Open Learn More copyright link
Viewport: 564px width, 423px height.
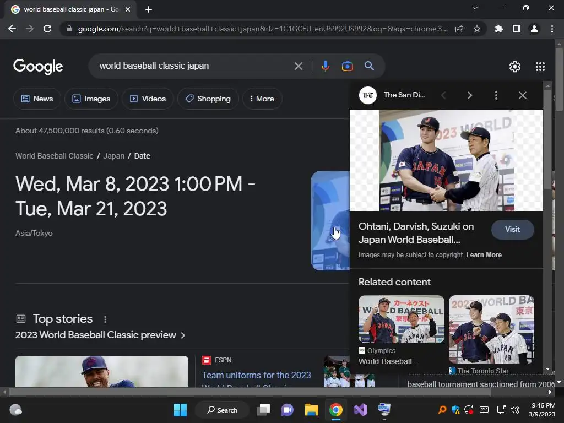[x=484, y=255]
